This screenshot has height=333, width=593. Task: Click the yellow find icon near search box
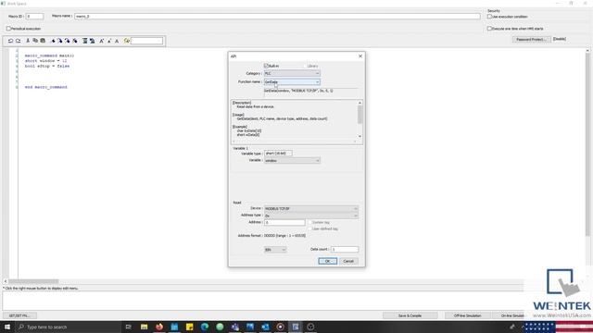(x=127, y=41)
